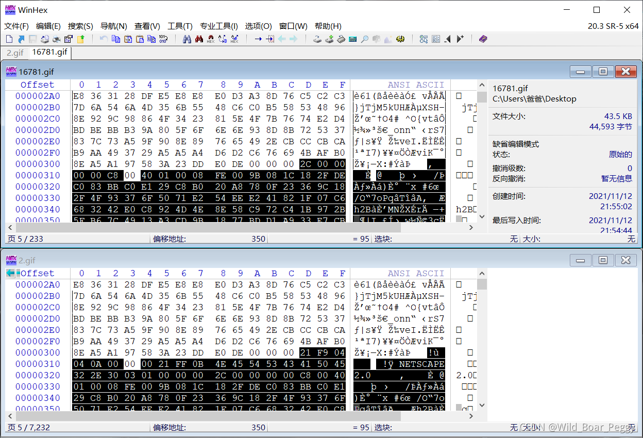Open the purple help book icon
The width and height of the screenshot is (643, 438).
coord(483,39)
